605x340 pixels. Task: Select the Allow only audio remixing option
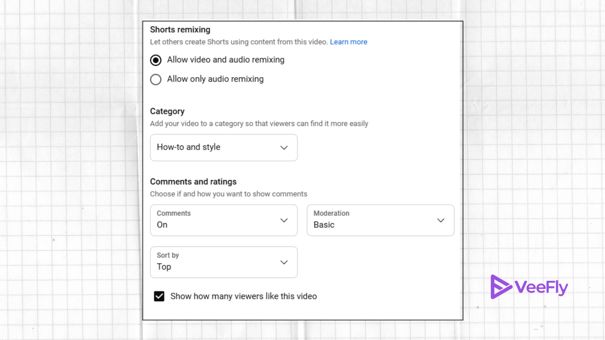pos(215,79)
